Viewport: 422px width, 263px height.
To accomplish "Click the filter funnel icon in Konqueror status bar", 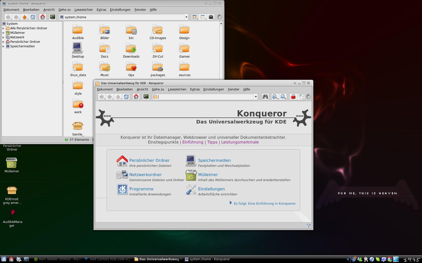I will tap(309, 226).
